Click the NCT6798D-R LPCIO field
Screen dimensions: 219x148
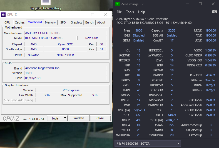tap(65, 55)
